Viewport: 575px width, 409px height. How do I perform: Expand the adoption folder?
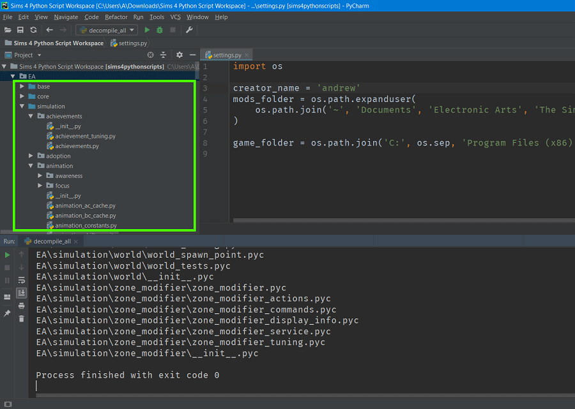click(x=31, y=156)
